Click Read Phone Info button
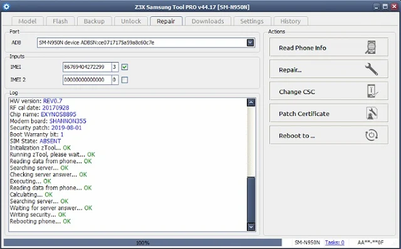 329,48
